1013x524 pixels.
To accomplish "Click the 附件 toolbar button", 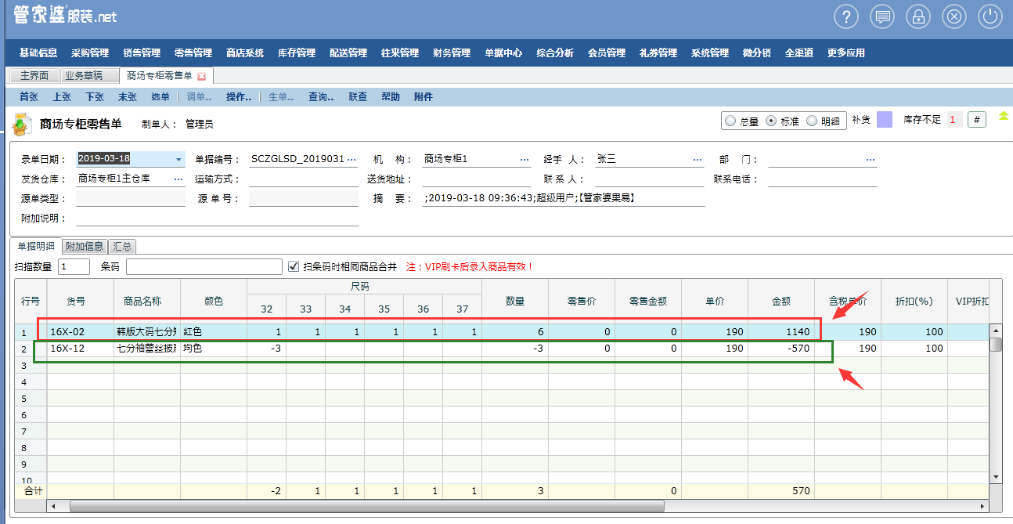I will point(424,97).
